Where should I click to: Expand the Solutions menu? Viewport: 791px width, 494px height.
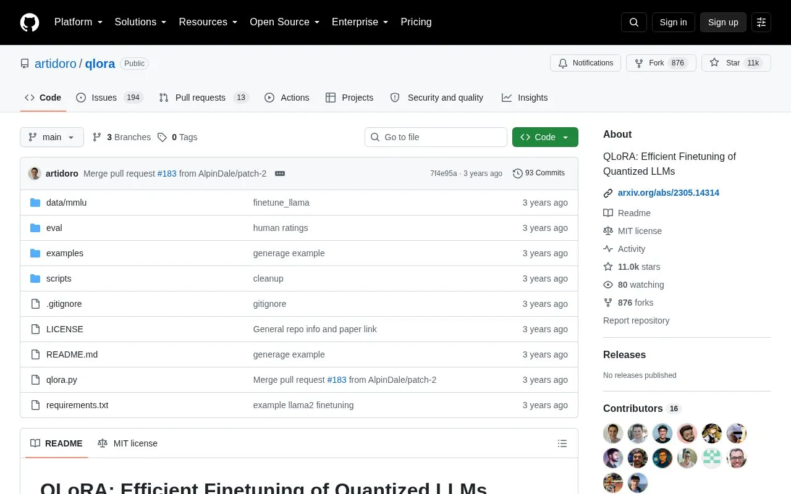pyautogui.click(x=141, y=22)
